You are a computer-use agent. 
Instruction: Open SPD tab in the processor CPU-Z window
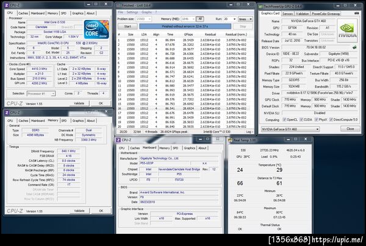(x=63, y=13)
